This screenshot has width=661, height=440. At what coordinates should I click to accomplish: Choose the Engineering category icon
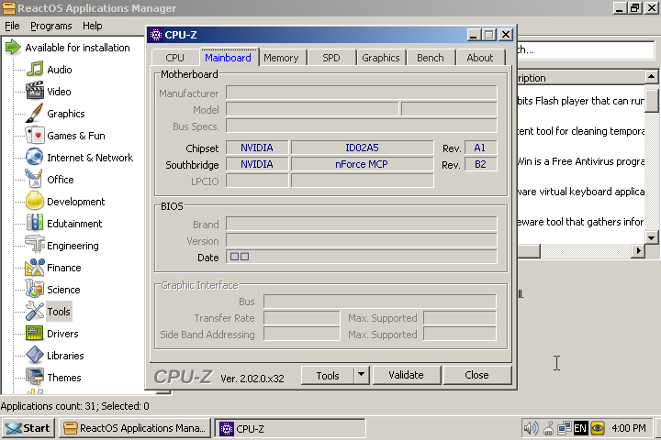tap(35, 245)
